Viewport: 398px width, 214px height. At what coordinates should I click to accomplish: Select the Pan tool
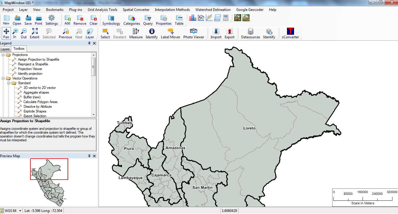(x=6, y=33)
